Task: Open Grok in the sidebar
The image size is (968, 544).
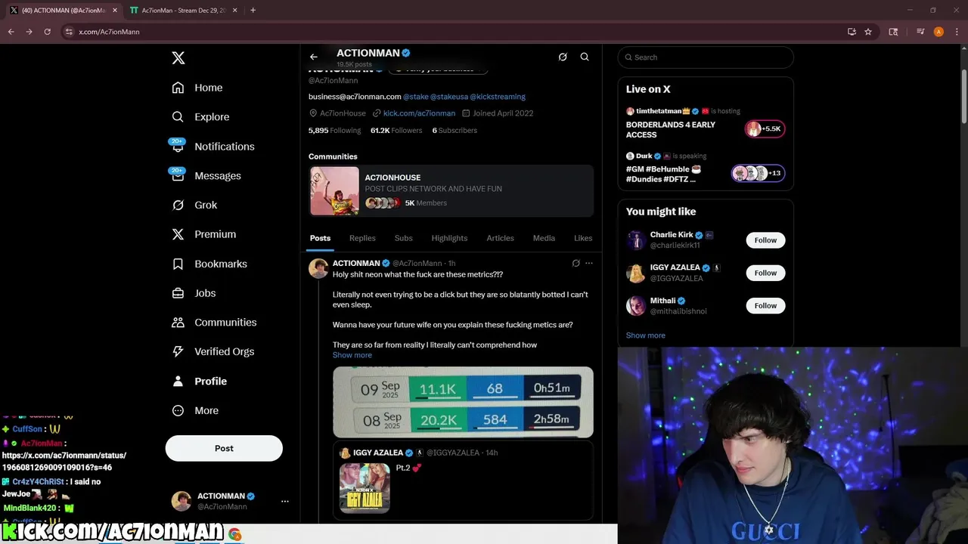Action: pos(194,205)
